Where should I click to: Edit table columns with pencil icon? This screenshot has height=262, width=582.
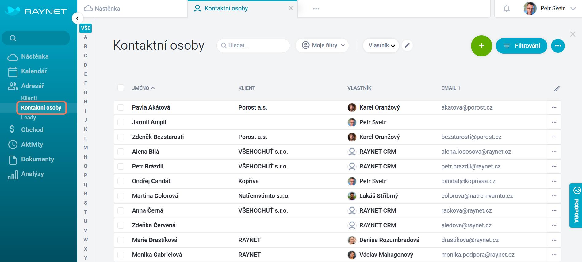coord(557,89)
